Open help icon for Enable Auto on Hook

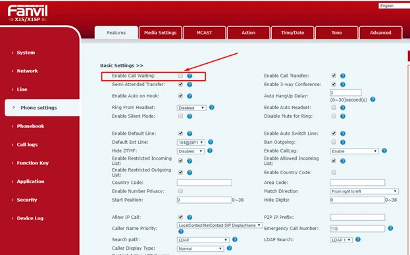[x=190, y=96]
